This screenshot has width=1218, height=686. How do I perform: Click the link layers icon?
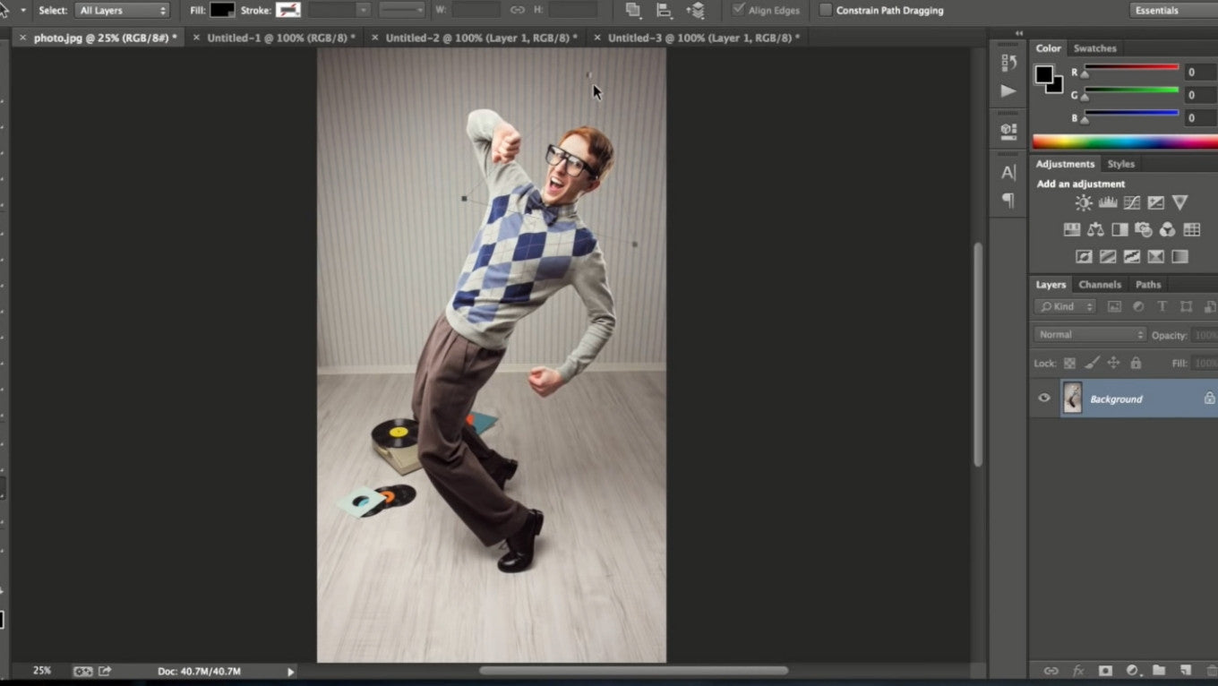click(x=1051, y=670)
